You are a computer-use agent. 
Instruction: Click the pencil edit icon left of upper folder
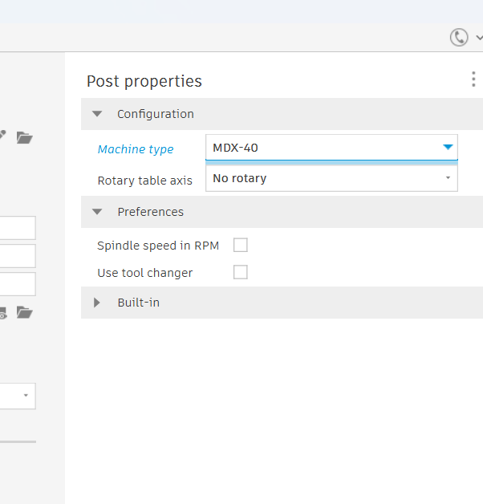(x=2, y=135)
